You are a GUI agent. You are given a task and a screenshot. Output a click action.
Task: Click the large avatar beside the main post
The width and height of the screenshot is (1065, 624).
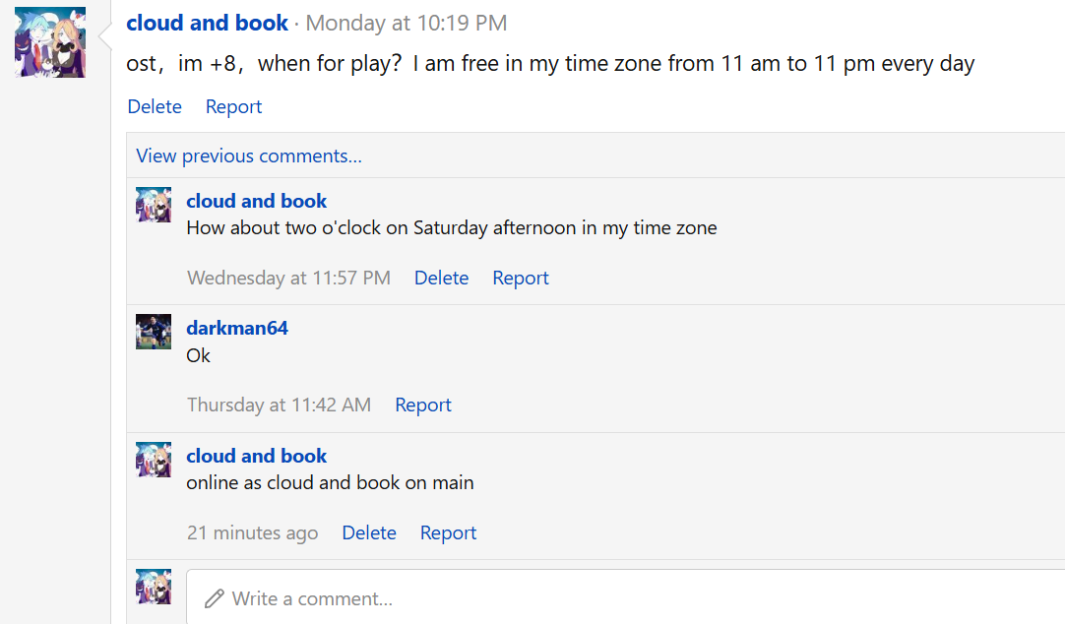tap(50, 42)
